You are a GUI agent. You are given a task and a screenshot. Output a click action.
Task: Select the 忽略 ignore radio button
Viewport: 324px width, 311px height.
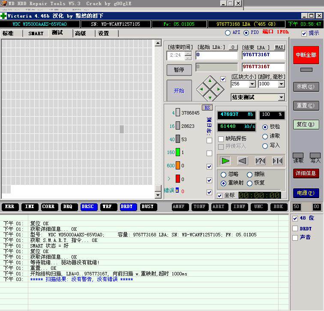click(223, 175)
